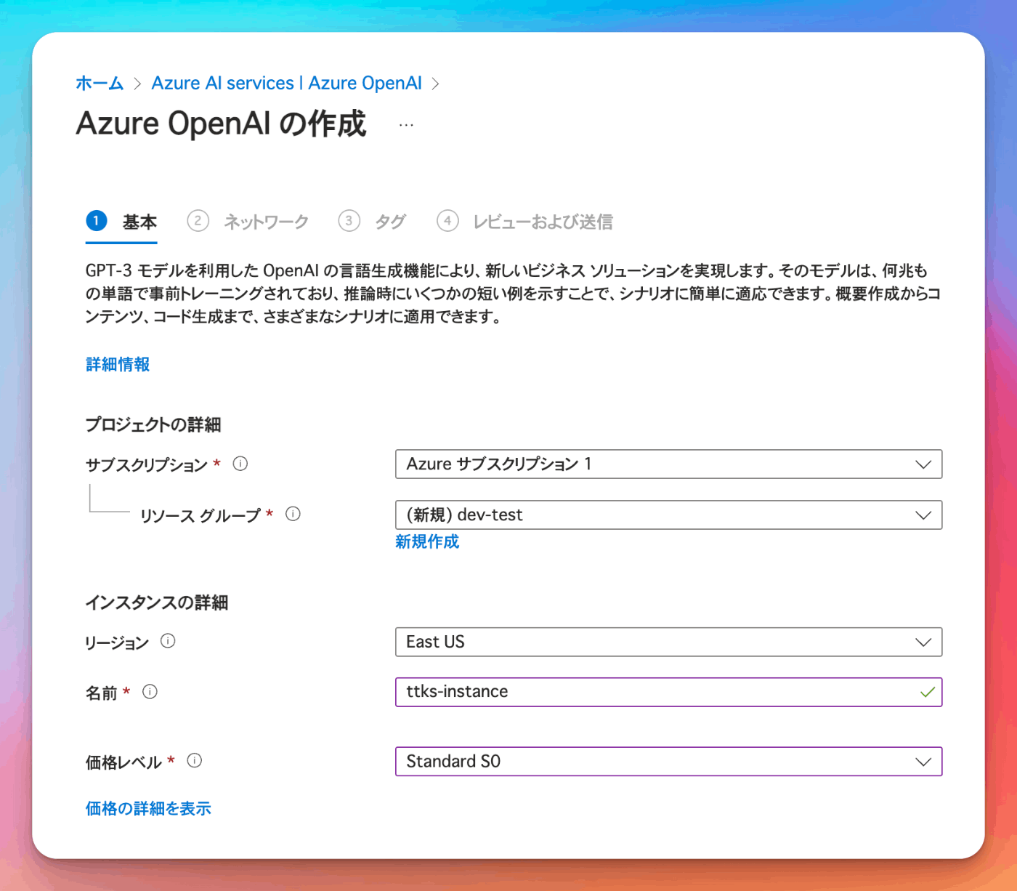This screenshot has width=1017, height=891.
Task: Switch to the レビューおよび送信 tab
Action: (524, 222)
